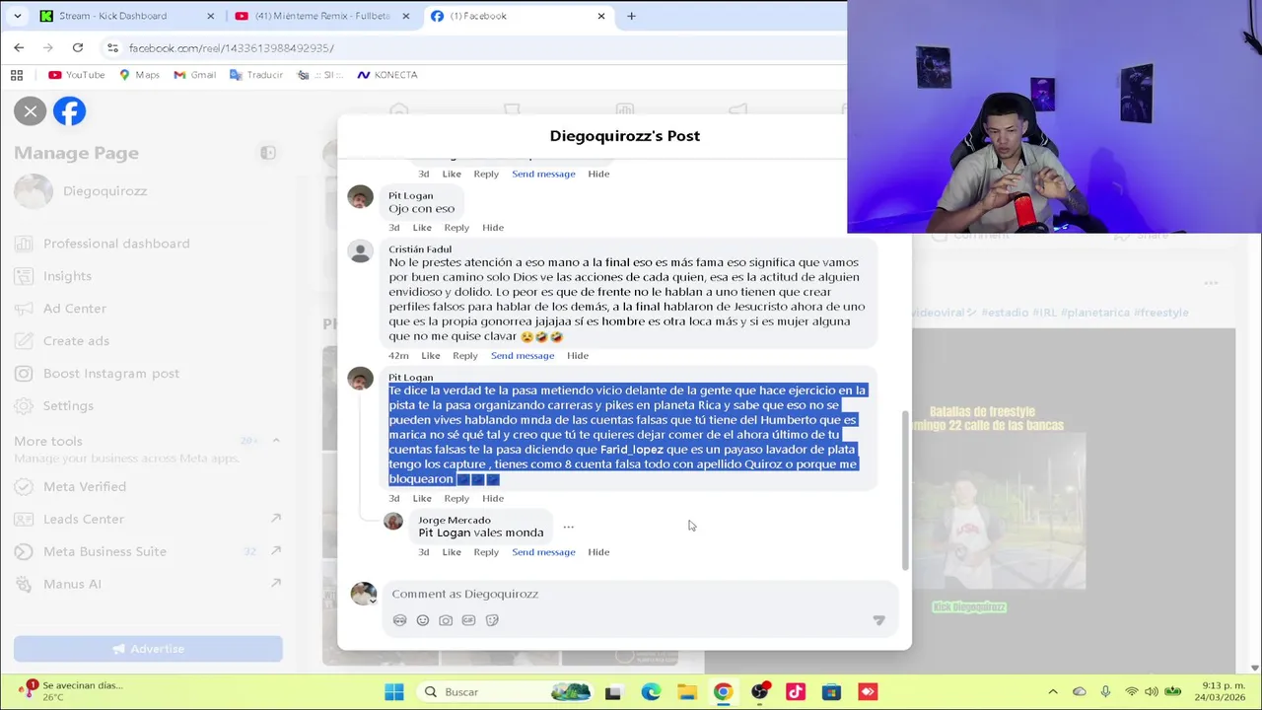
Task: Click the comments panel scrollbar
Action: coord(905,488)
